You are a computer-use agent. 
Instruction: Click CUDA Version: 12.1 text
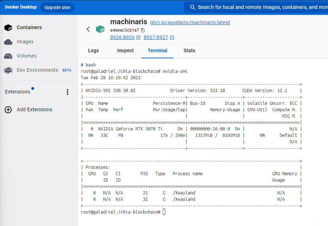tap(265, 91)
